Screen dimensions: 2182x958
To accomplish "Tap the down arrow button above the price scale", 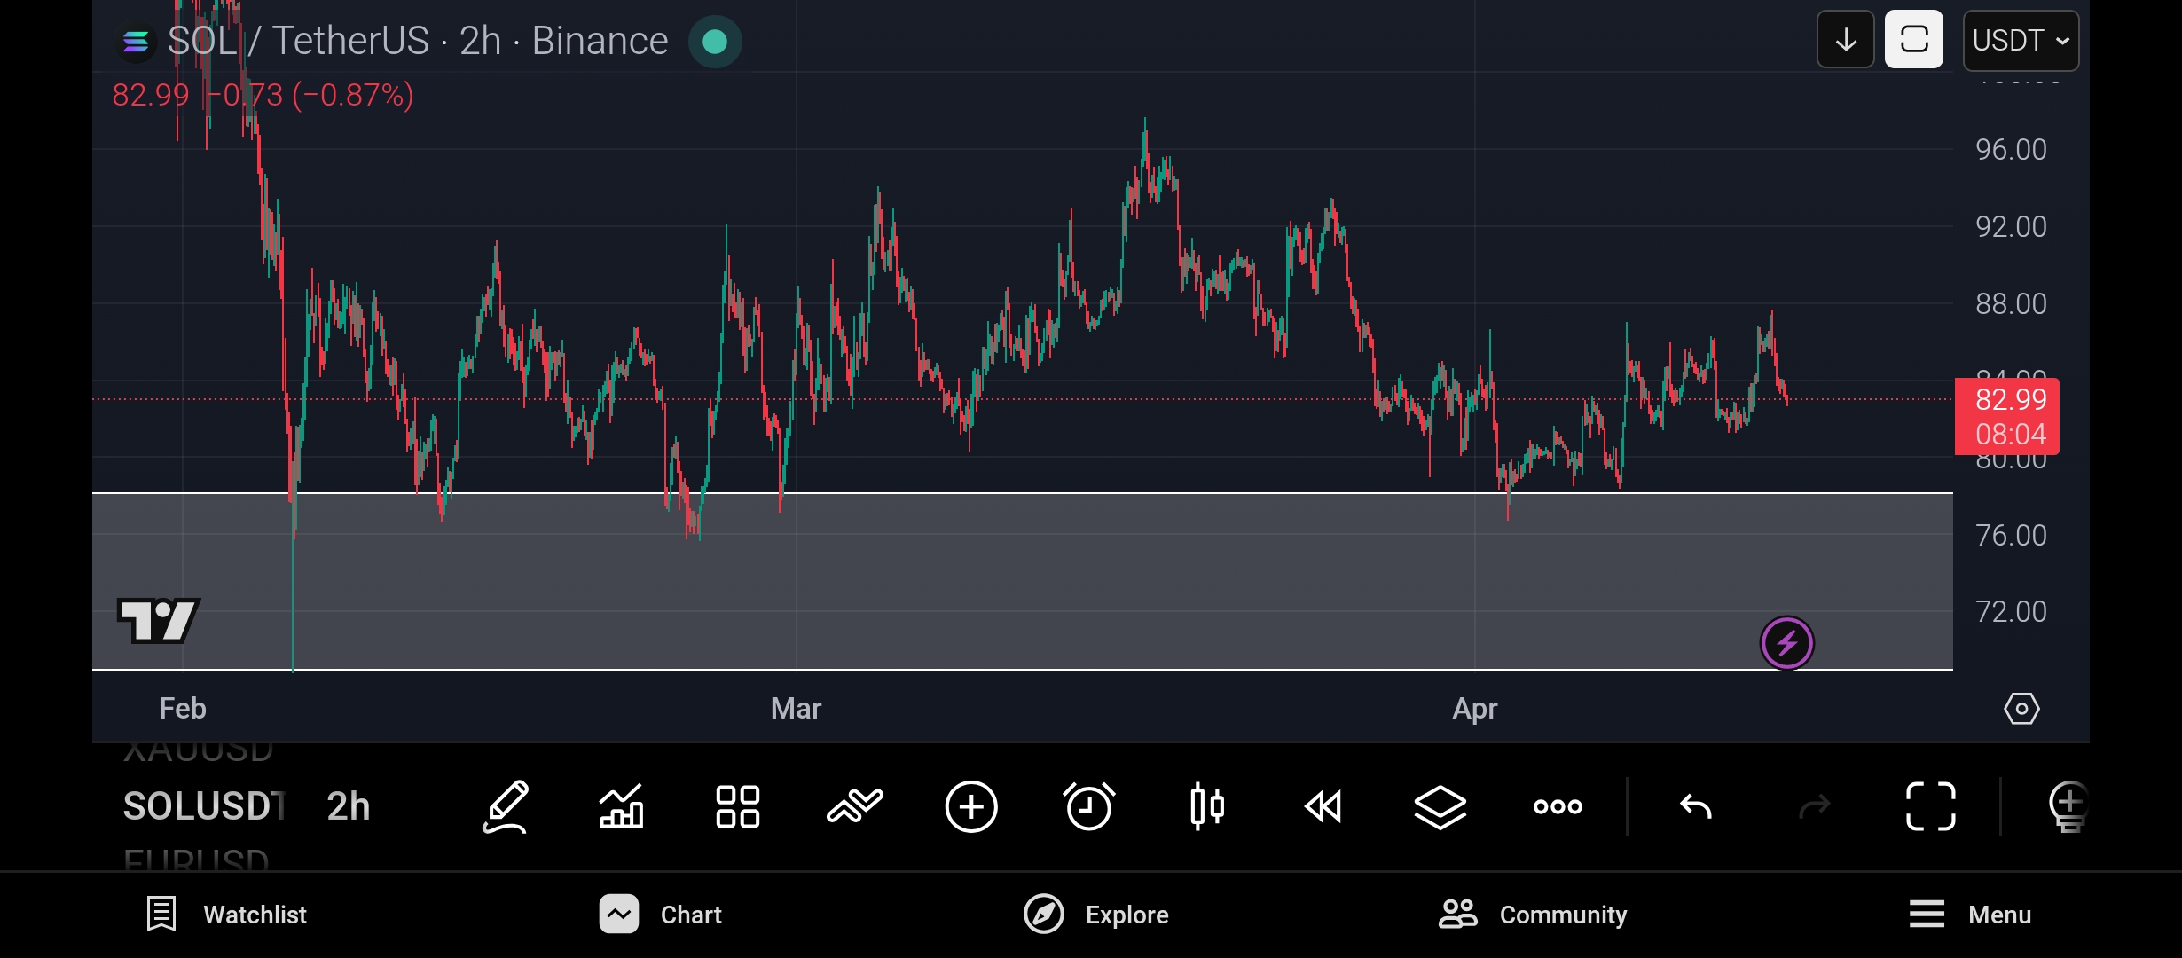I will click(1846, 40).
